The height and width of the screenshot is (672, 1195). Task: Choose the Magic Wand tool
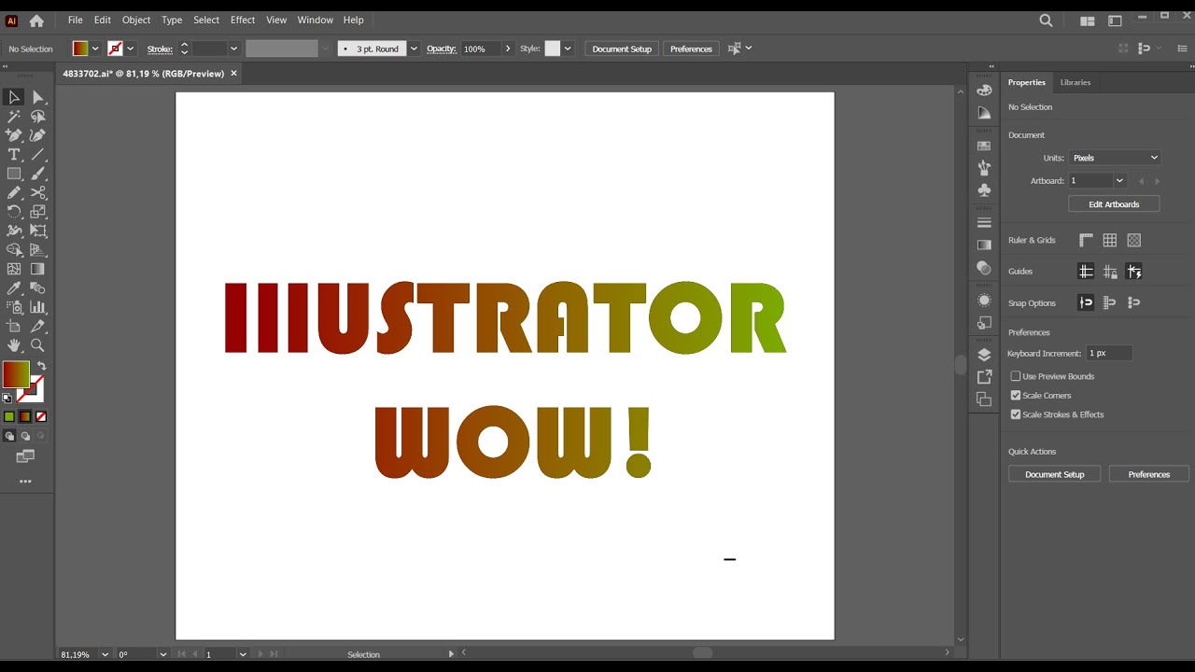tap(14, 117)
